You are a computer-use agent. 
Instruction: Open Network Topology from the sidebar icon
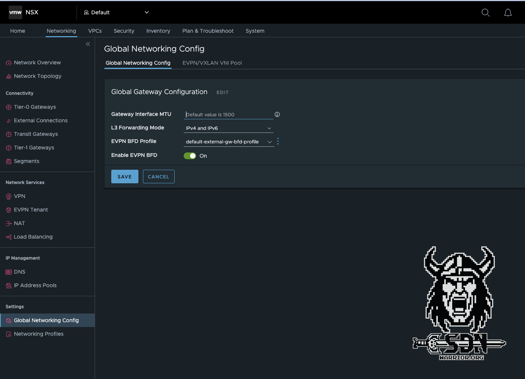[x=8, y=76]
